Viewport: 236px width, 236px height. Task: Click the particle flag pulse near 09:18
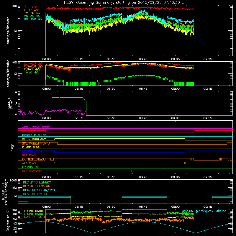click(215, 159)
